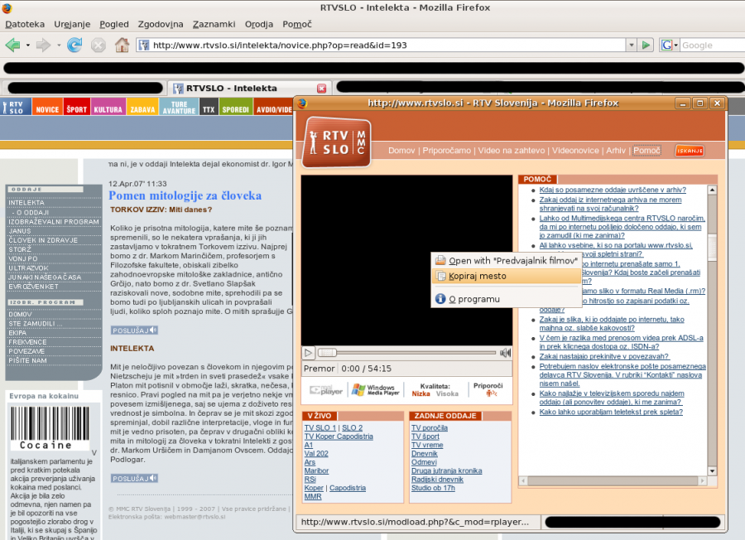The height and width of the screenshot is (540, 745).
Task: Choose Open with "Predvajalnik filmov"
Action: (x=507, y=261)
